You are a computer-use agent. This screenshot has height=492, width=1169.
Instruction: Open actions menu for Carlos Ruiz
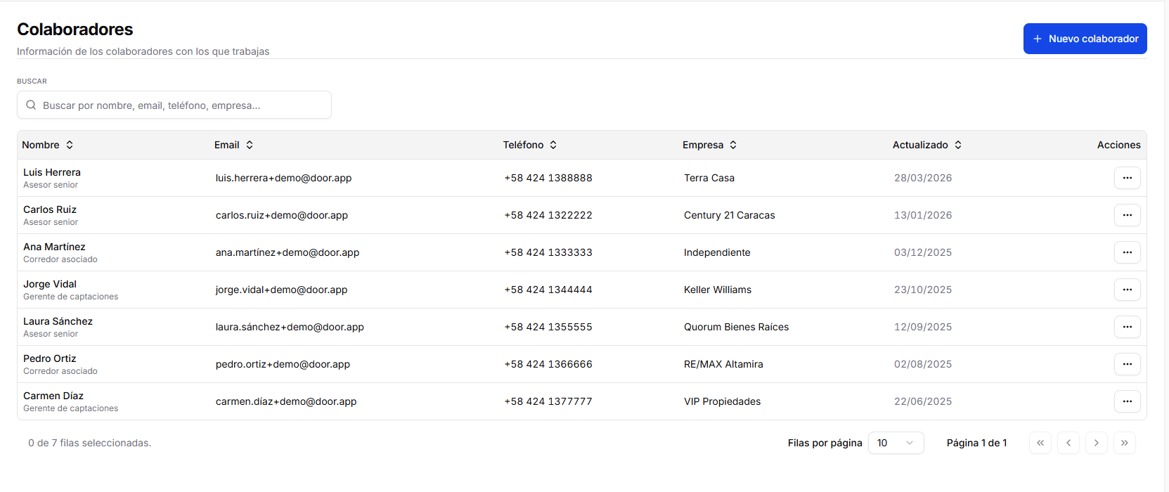point(1127,215)
